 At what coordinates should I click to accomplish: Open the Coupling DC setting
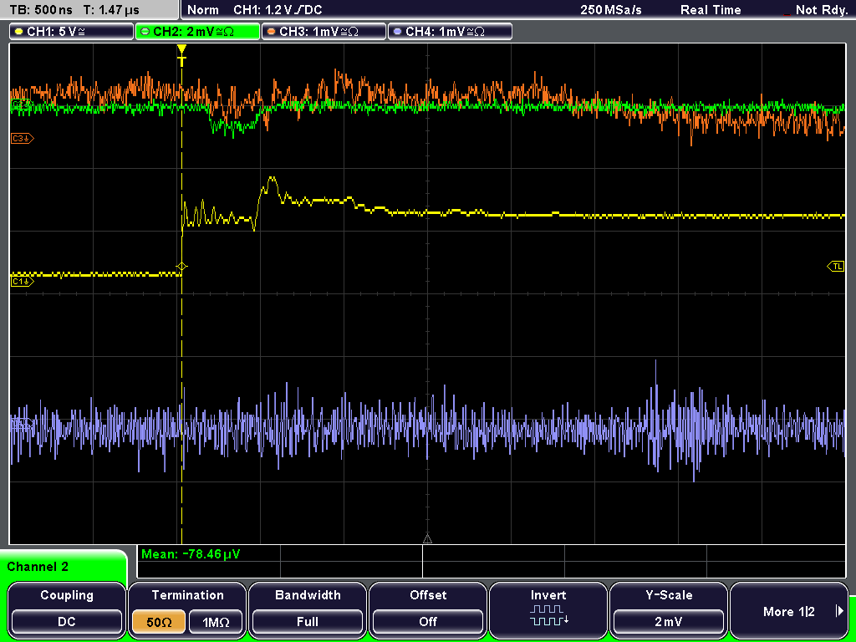(x=67, y=609)
